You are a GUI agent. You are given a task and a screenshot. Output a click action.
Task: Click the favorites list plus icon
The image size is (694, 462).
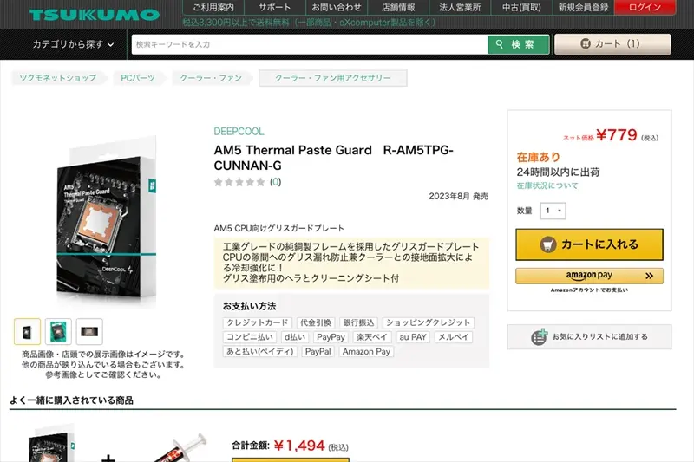point(539,337)
